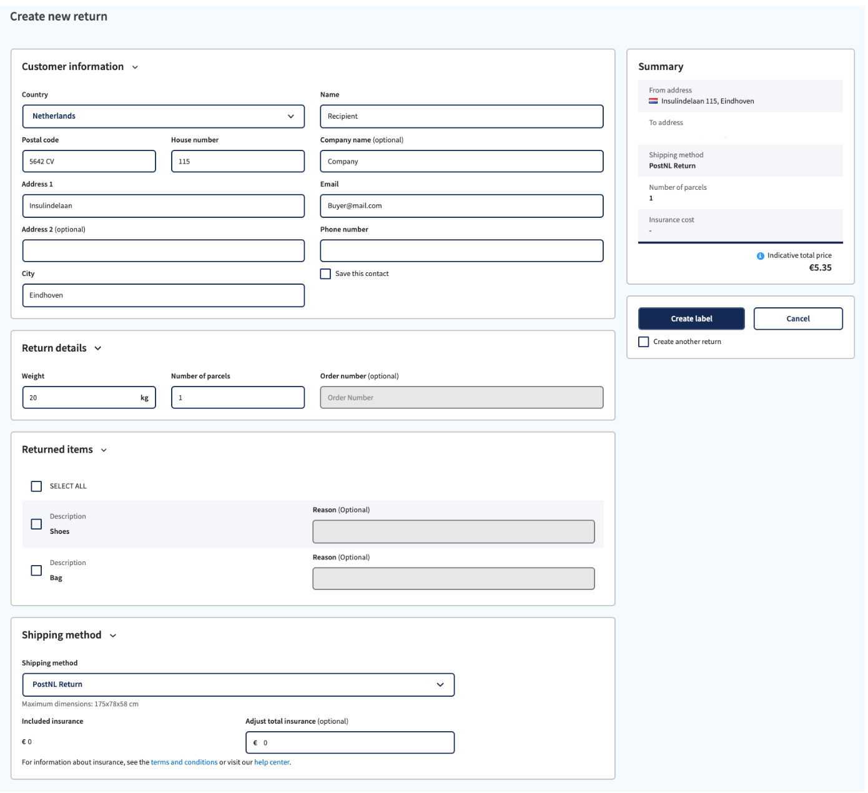Image resolution: width=868 pixels, height=793 pixels.
Task: Click the info icon beside Indicative total price
Action: 760,255
